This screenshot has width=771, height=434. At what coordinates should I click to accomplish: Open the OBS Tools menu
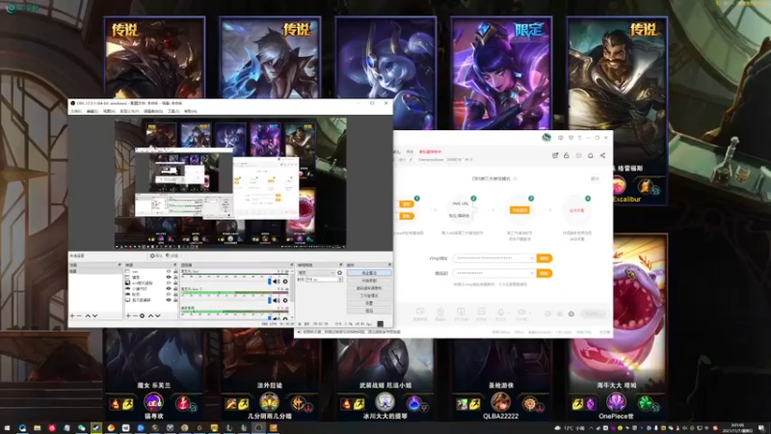click(x=173, y=112)
